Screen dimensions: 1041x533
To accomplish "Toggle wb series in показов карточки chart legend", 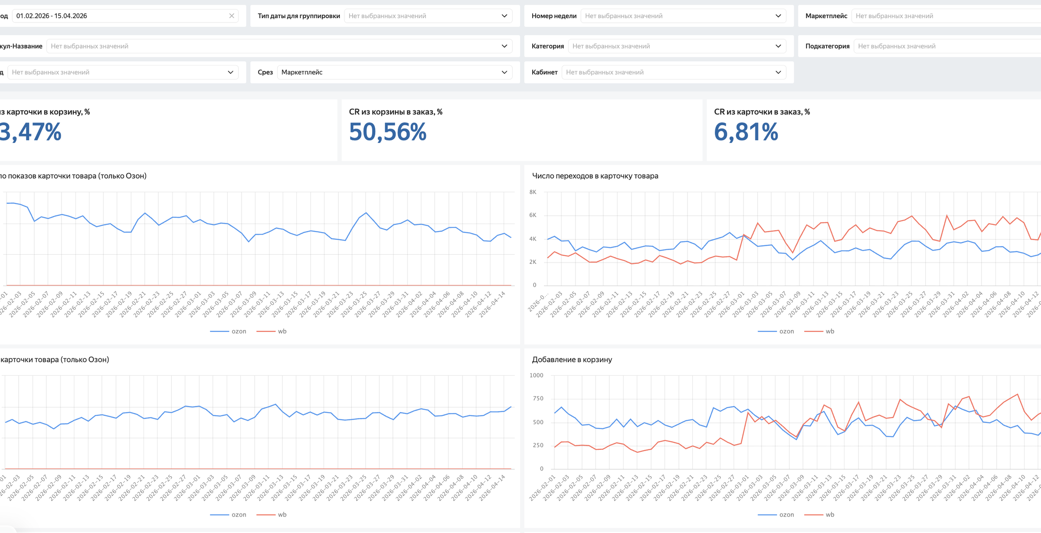I will pyautogui.click(x=272, y=331).
